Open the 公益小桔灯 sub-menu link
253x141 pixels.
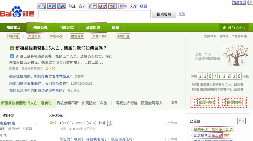click(100, 36)
